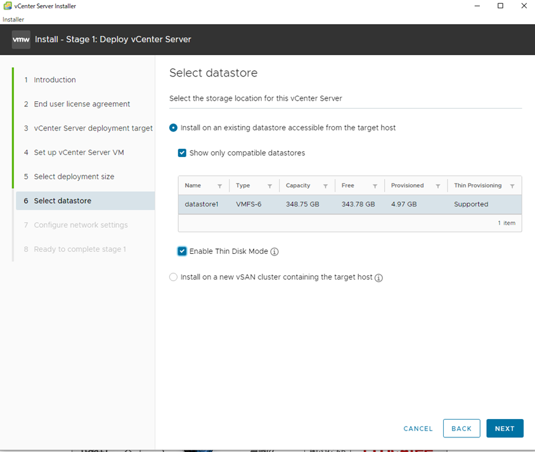Click the 348.75 GB capacity cell
Image resolution: width=535 pixels, height=452 pixels.
pyautogui.click(x=302, y=204)
